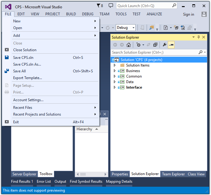Expand the Data project node
211x195 pixels.
pyautogui.click(x=115, y=82)
